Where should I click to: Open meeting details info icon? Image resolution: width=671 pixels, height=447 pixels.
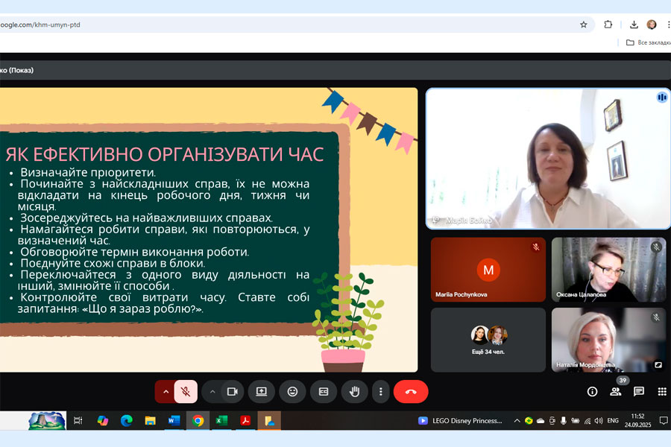click(x=592, y=391)
